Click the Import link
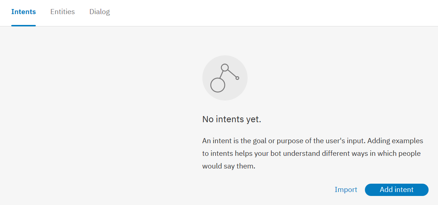 346,189
